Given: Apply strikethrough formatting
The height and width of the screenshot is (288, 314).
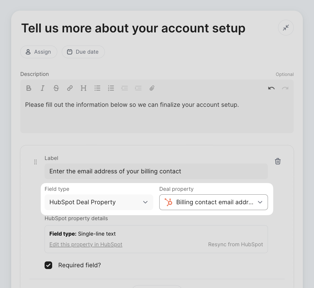Looking at the screenshot, I should 56,88.
